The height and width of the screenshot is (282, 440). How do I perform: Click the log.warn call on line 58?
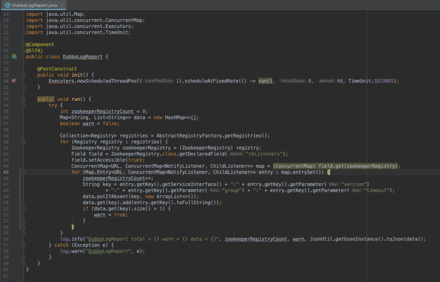click(102, 251)
